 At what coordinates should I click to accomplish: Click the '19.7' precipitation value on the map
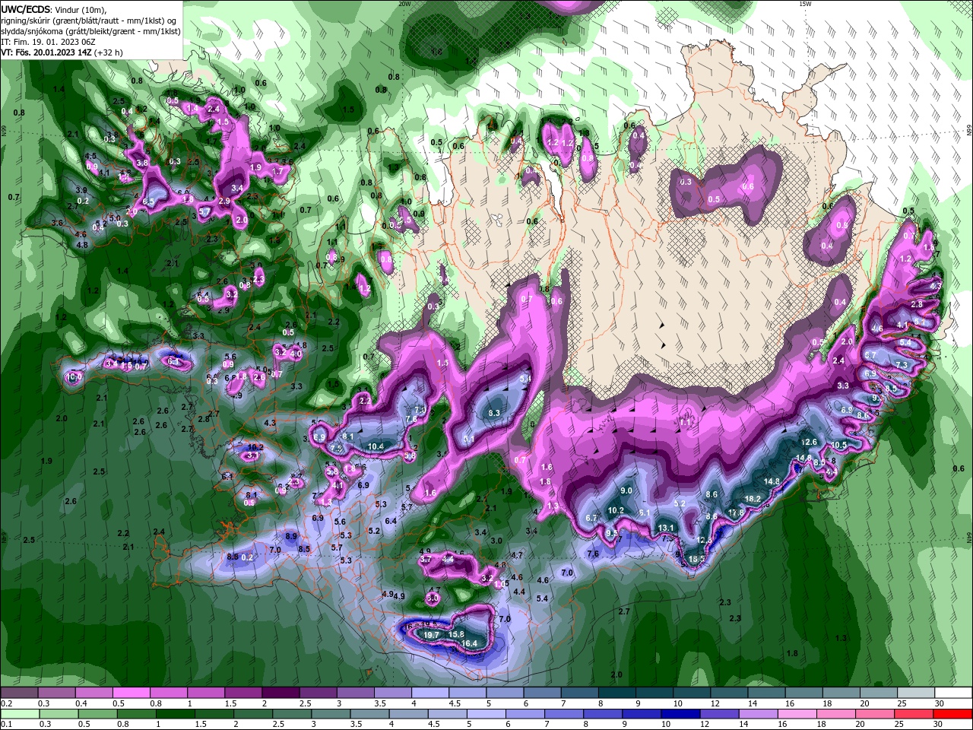tap(431, 635)
